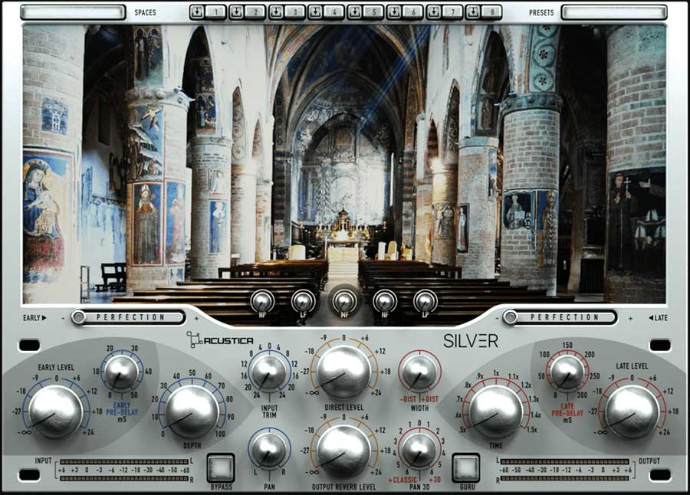Open the Presets selector field
Viewport: 690px width, 495px height.
614,12
